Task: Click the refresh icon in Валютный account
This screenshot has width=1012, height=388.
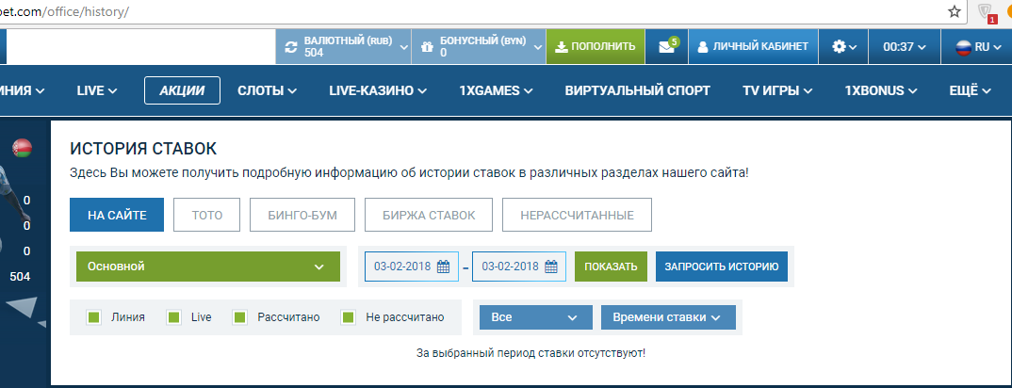Action: click(291, 46)
